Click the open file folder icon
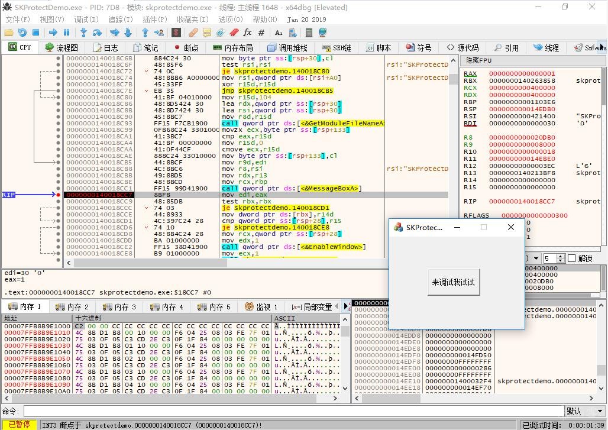 tap(8, 33)
